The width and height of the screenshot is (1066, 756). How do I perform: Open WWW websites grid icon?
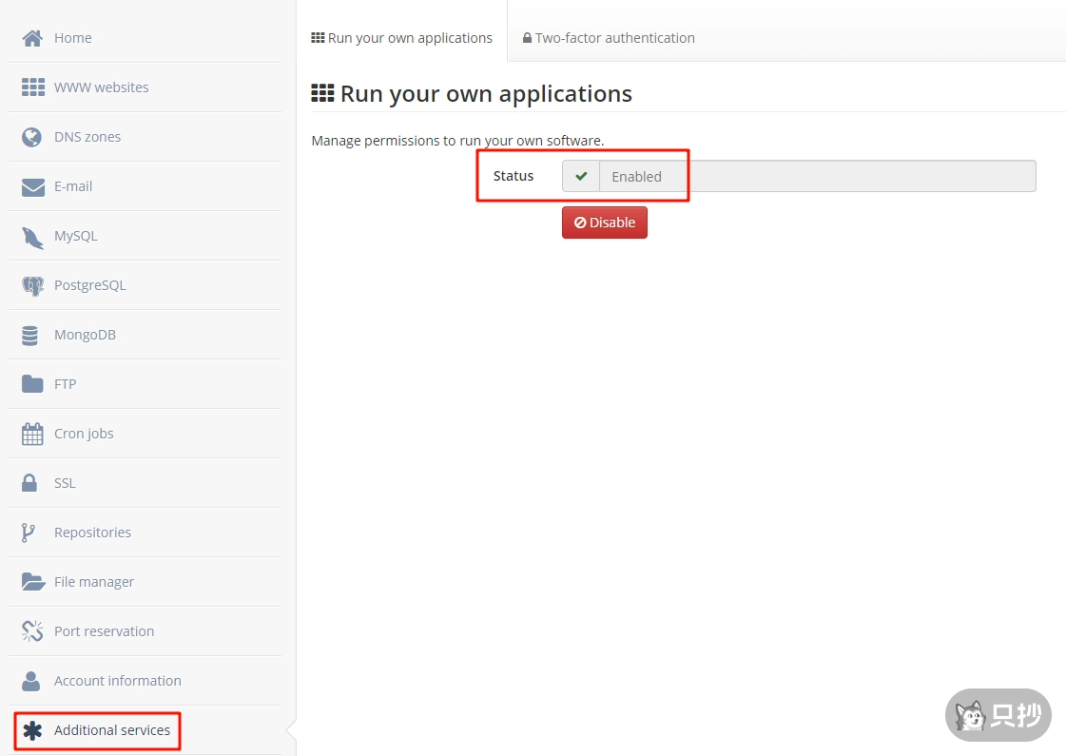point(33,87)
